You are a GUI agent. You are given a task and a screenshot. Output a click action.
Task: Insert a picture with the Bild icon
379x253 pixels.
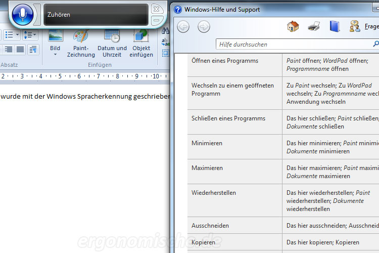[56, 35]
